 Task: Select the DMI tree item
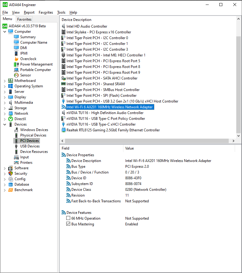(24, 48)
